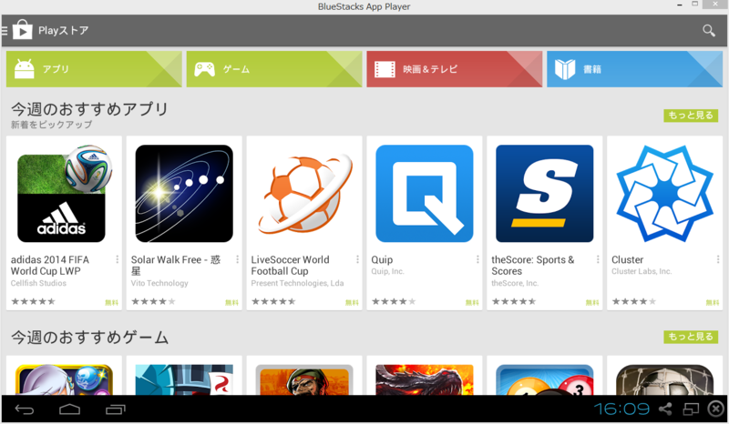Screen dimensions: 729x424
Task: Open overflow menu on theScore card
Action: [x=598, y=259]
